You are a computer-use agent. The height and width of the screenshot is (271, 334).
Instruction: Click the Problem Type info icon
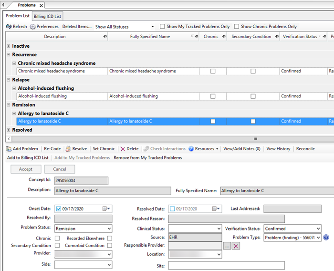(x=326, y=237)
